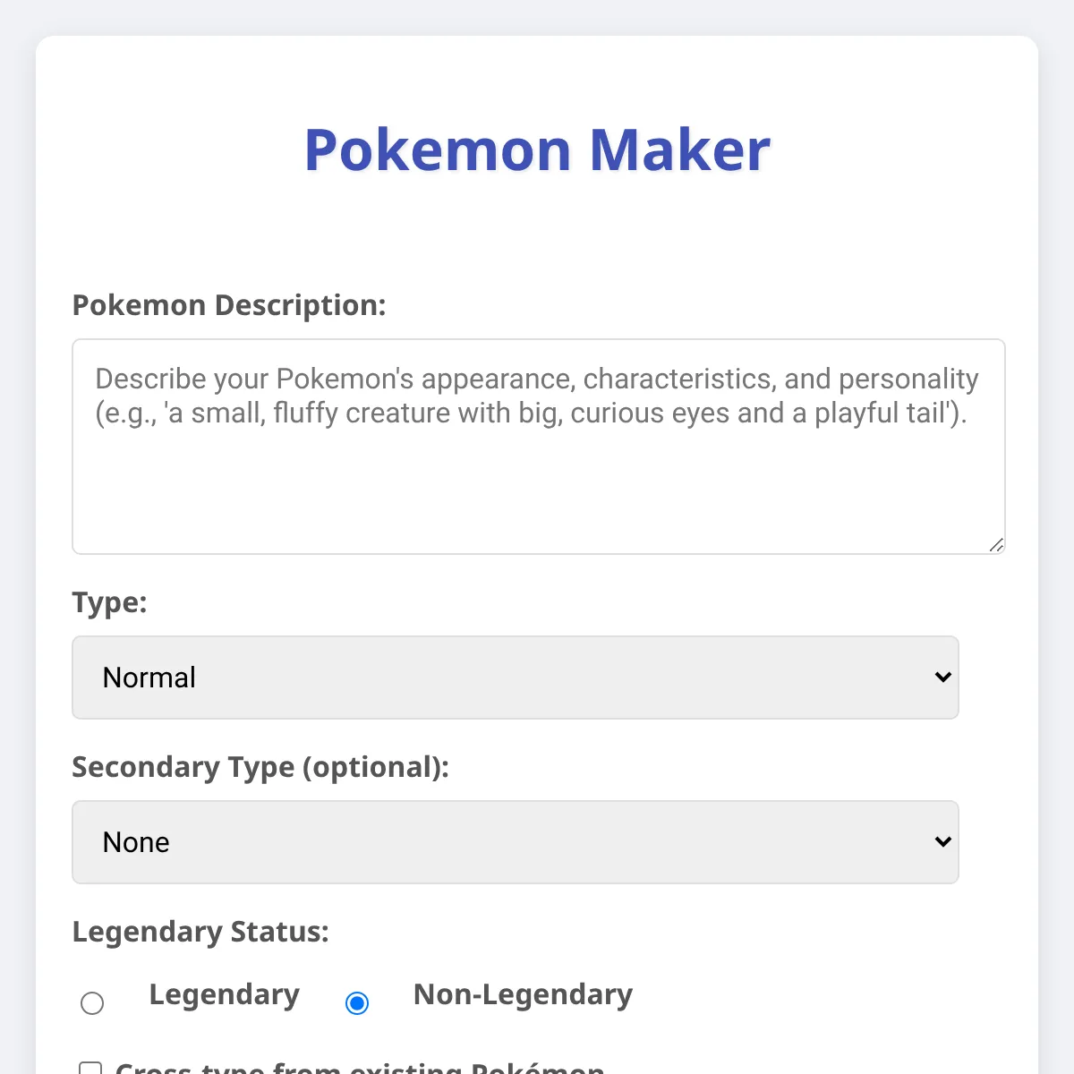Click the Secondary Type chevron arrow
This screenshot has height=1074, width=1074.
coord(942,842)
